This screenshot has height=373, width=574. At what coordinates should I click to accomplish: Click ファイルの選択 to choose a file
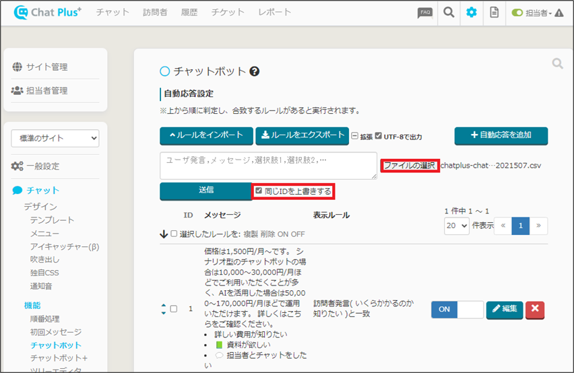(410, 166)
